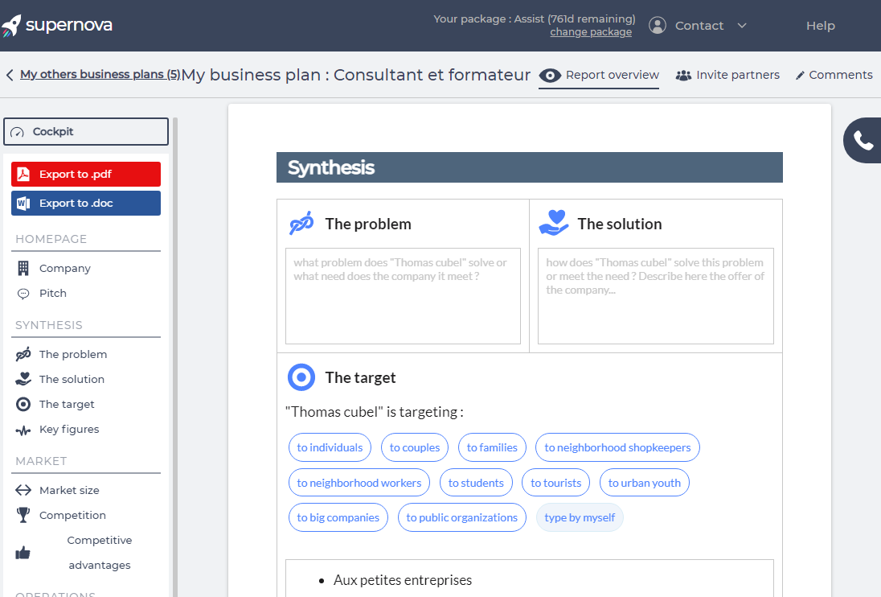Go back via My others business plans chevron
This screenshot has height=597, width=881.
tap(10, 75)
